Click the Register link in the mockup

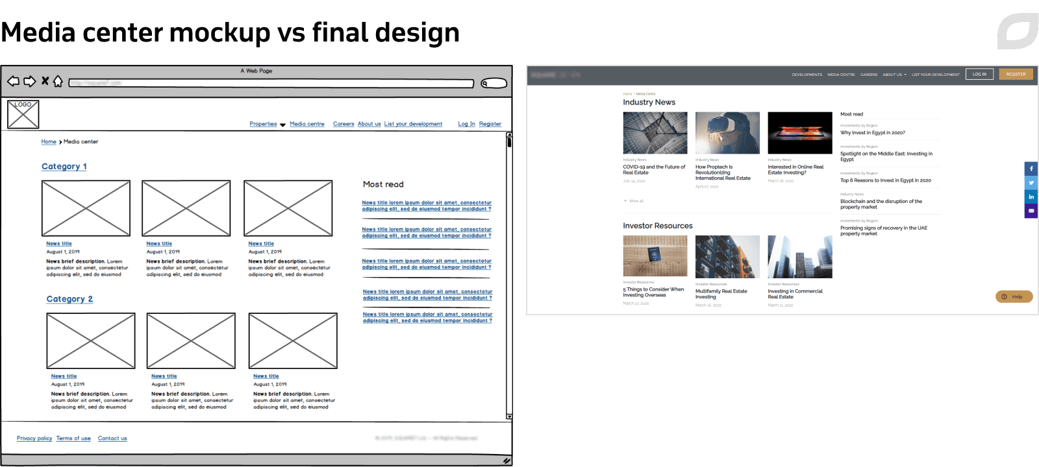490,124
